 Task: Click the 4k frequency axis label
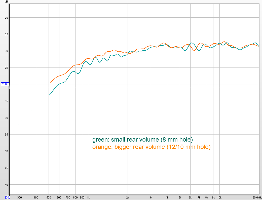tap(167, 197)
